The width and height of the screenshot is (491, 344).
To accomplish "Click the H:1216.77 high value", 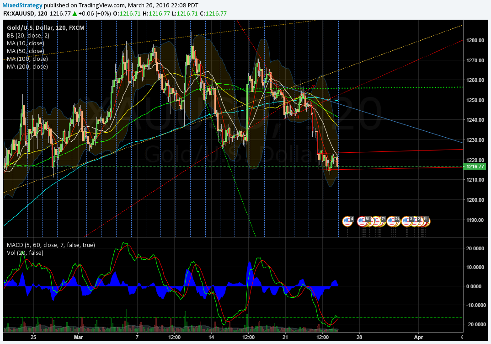I will (x=156, y=13).
